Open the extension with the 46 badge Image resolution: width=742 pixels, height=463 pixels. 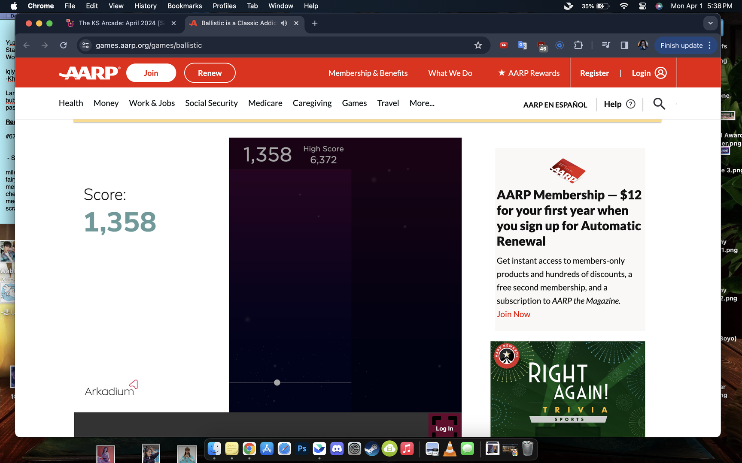[541, 46]
